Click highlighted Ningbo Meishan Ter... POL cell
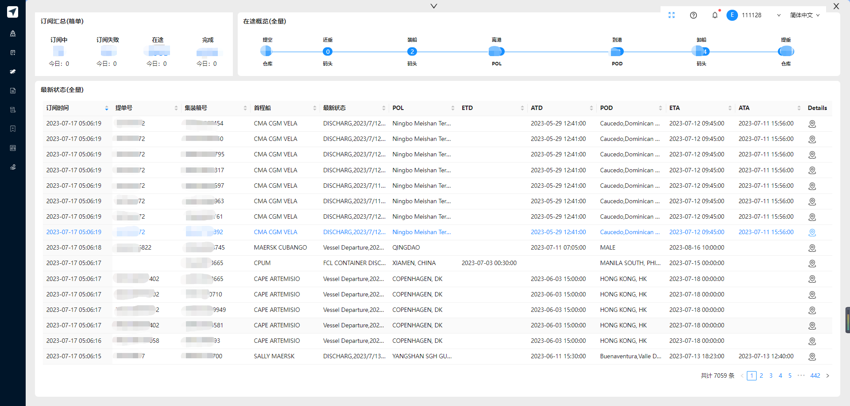This screenshot has width=850, height=406. pos(421,232)
